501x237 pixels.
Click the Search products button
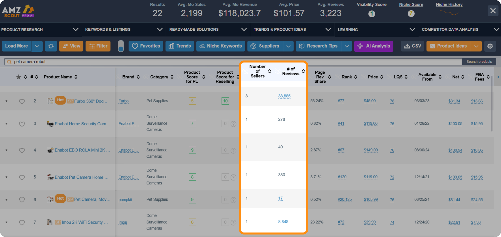pyautogui.click(x=479, y=61)
